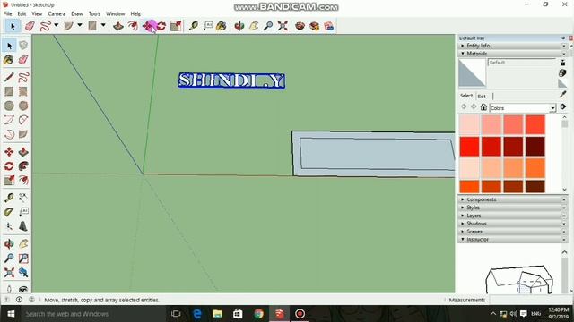Open the materials Details arrow menu

point(563,107)
